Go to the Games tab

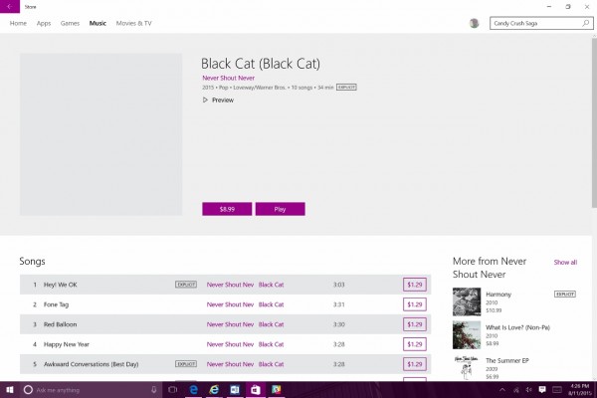70,23
